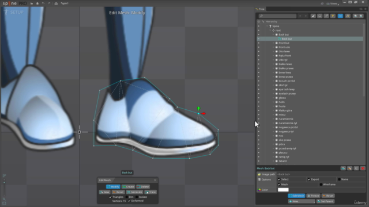The height and width of the screenshot is (207, 369).
Task: Select the Tree panel tab
Action: click(x=260, y=9)
